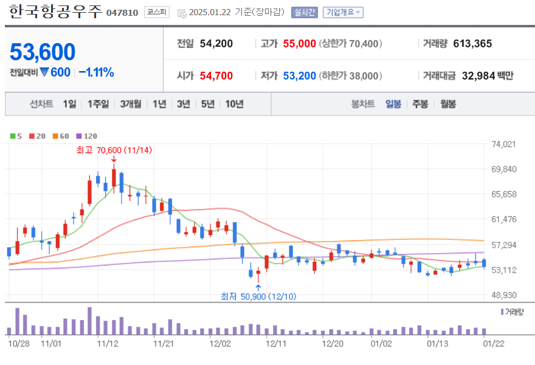Click the 2025.01.22 기준(장마감) date text

point(236,12)
